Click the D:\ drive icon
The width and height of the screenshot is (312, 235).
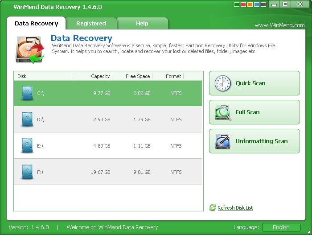click(27, 120)
